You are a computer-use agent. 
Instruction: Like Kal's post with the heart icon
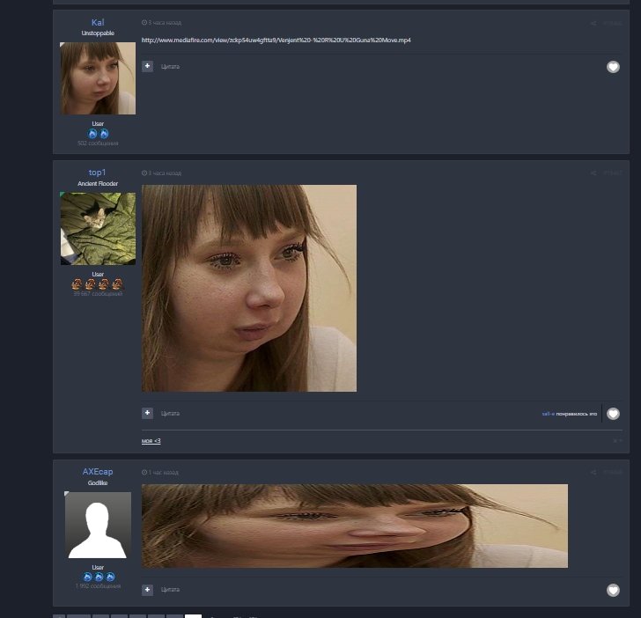[x=613, y=67]
